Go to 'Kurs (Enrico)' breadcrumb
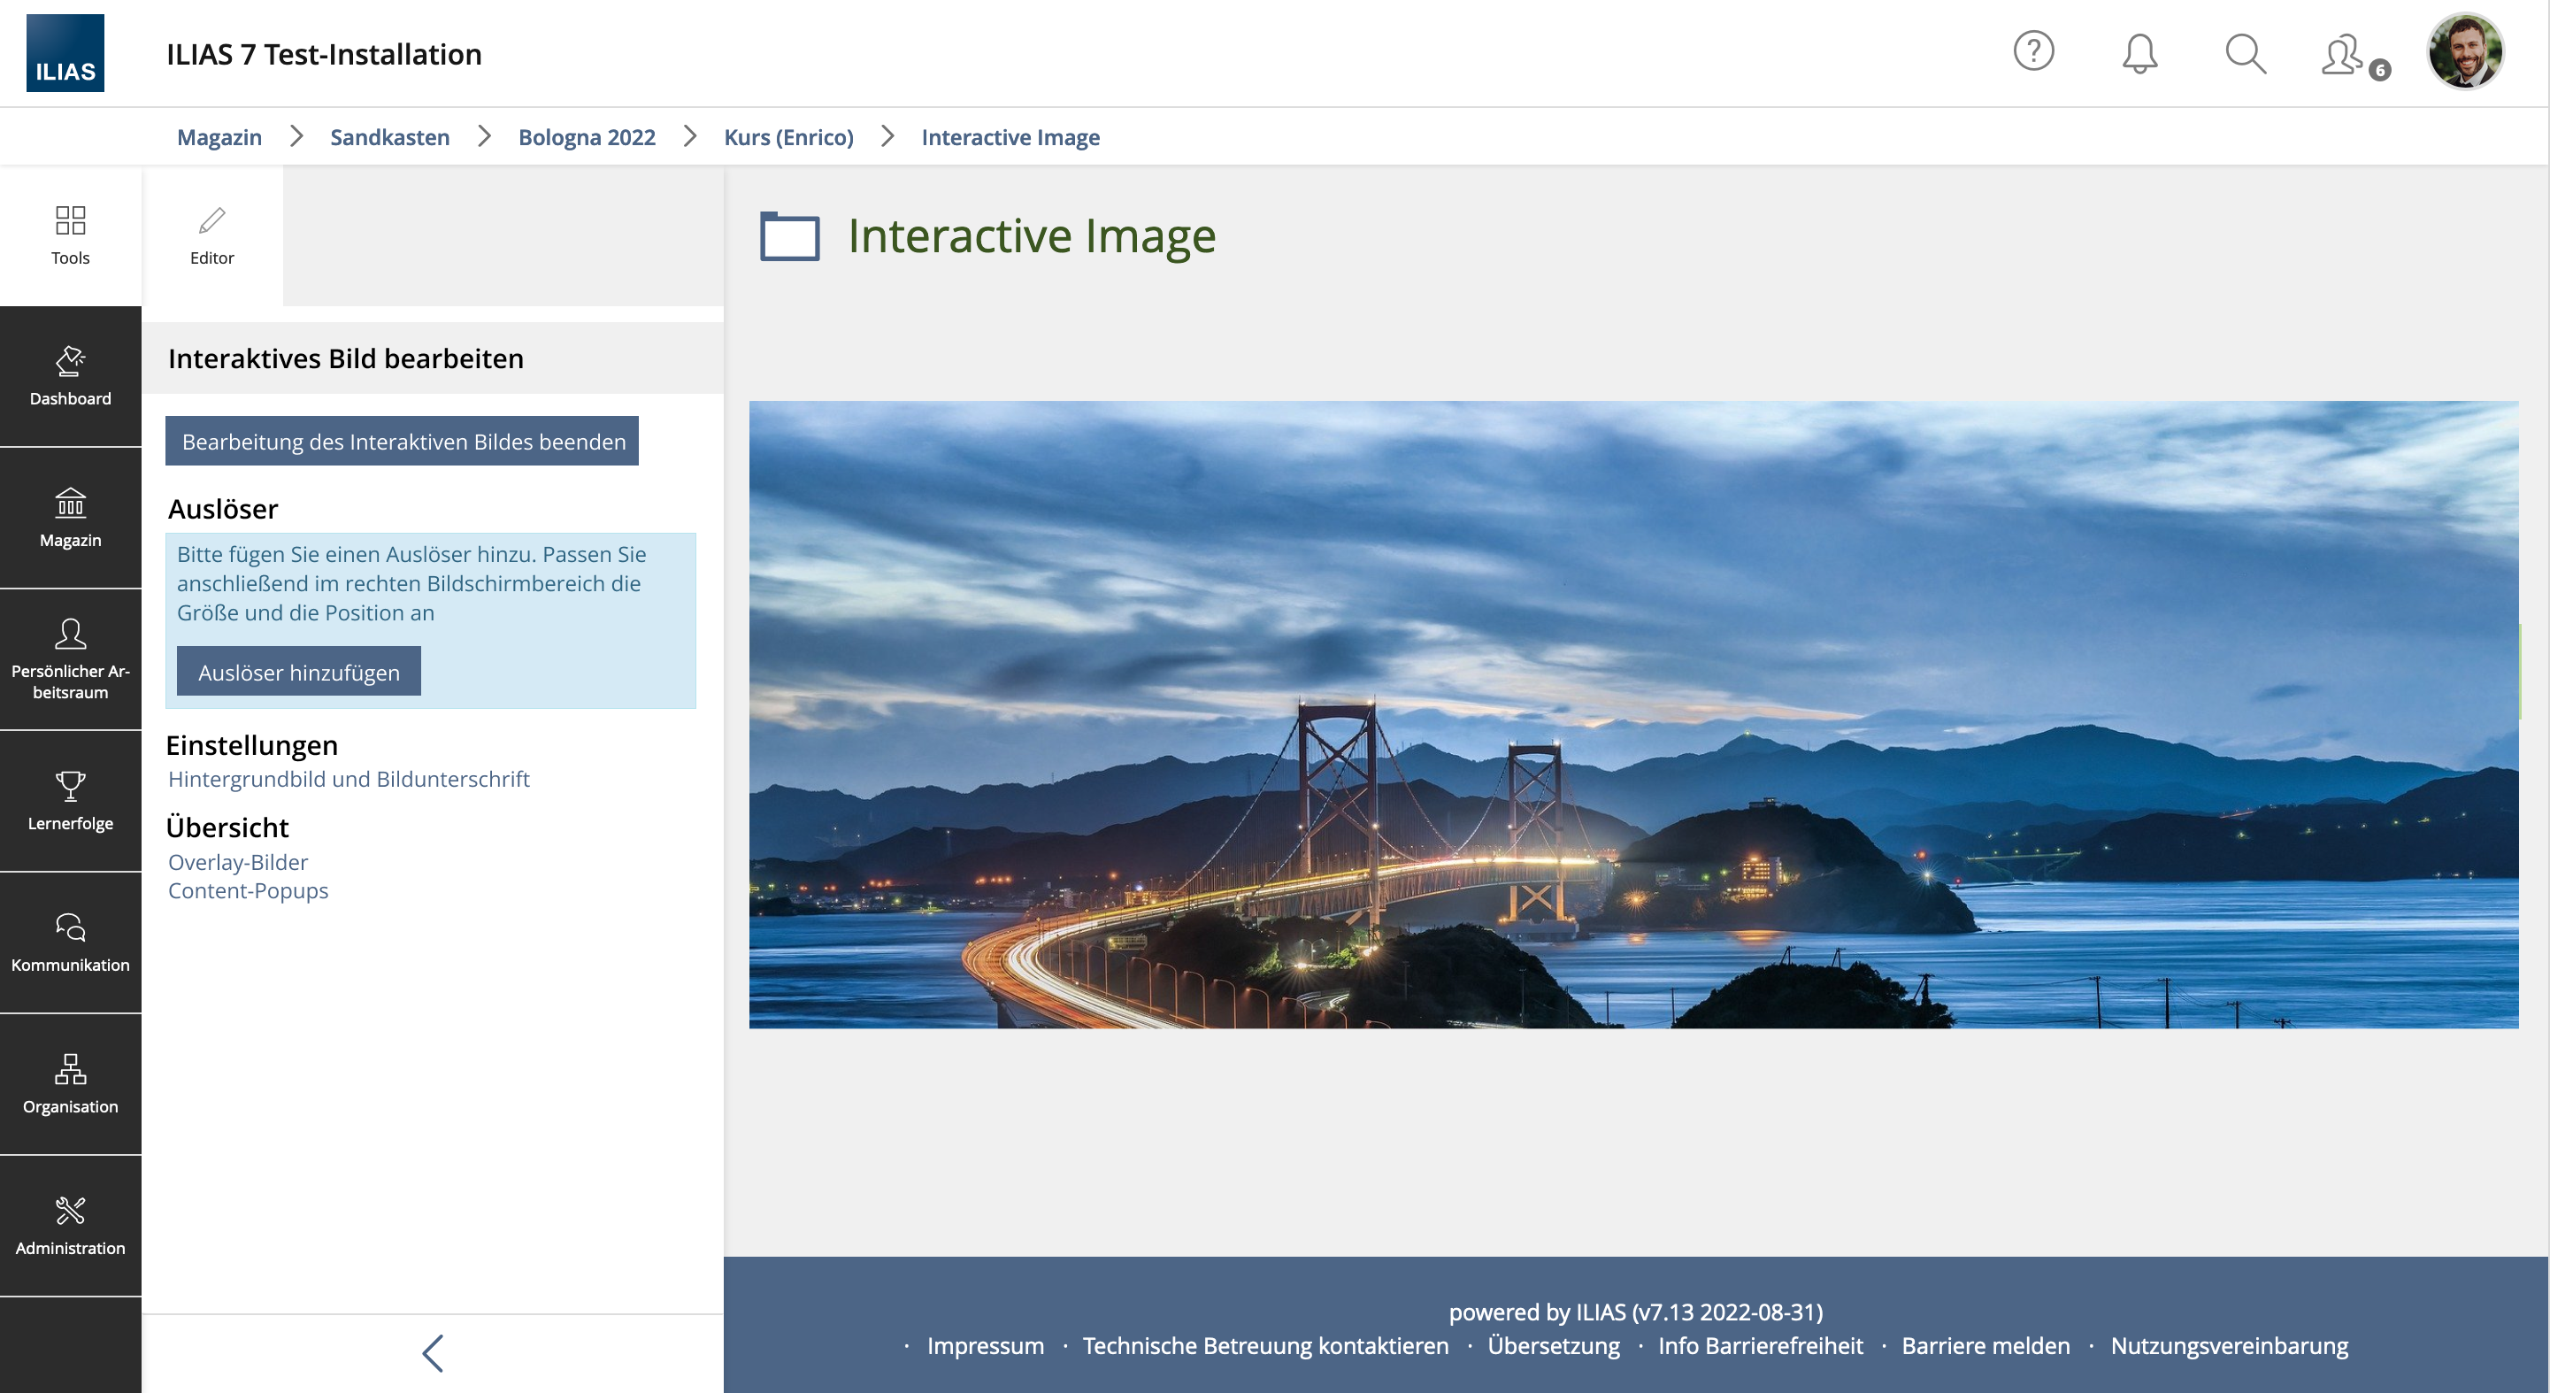 coord(788,136)
